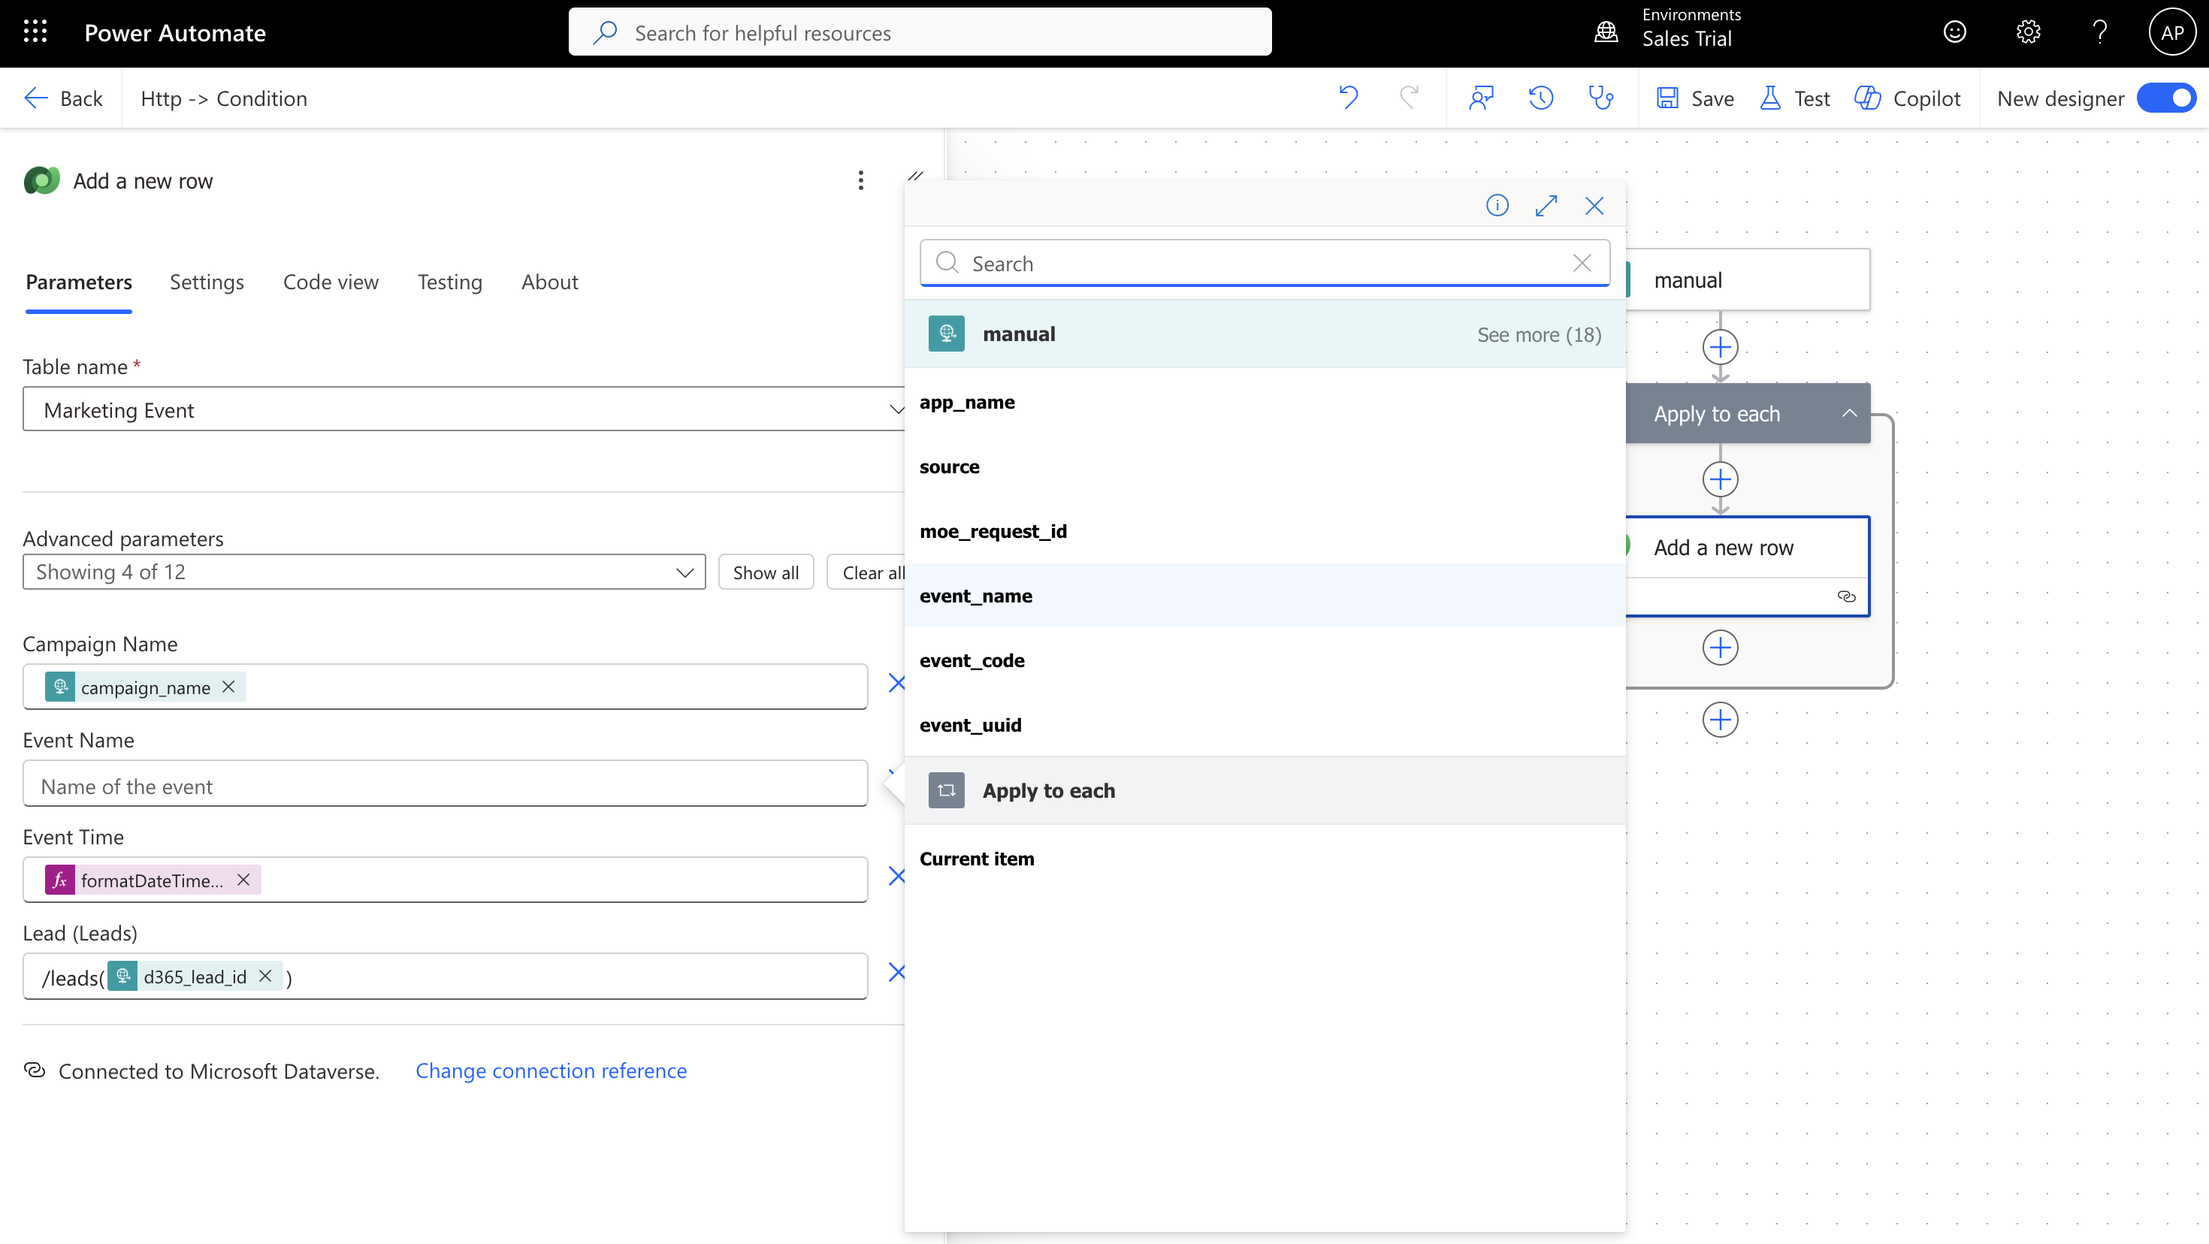Toggle the New designer switch
The width and height of the screenshot is (2209, 1244).
(x=2166, y=98)
